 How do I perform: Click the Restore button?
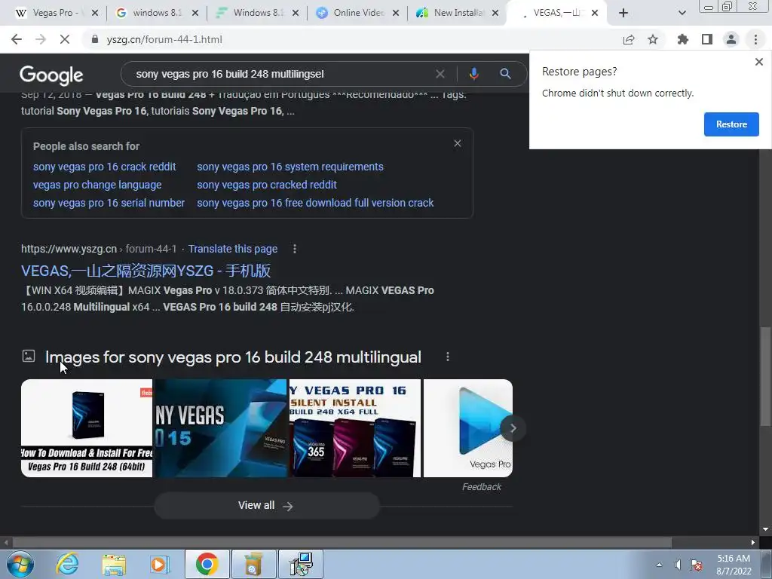(x=731, y=124)
